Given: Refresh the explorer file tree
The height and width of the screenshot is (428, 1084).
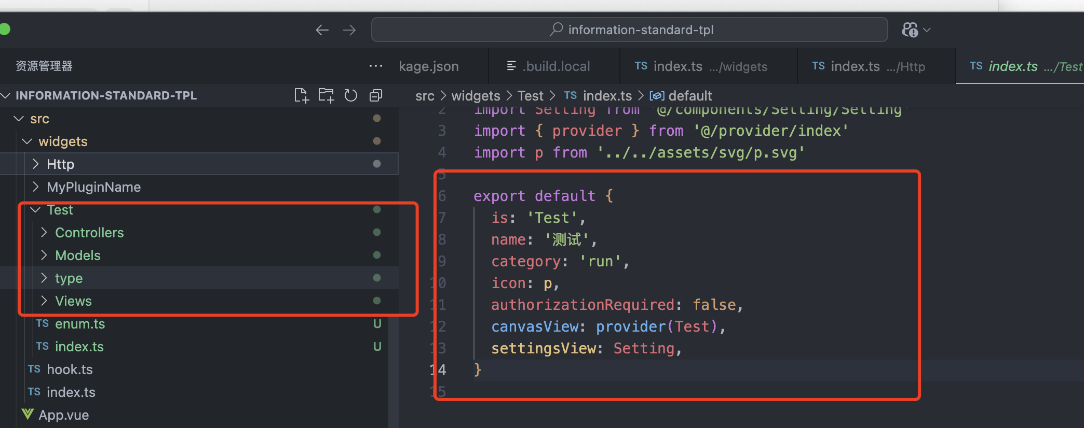Looking at the screenshot, I should pyautogui.click(x=351, y=95).
